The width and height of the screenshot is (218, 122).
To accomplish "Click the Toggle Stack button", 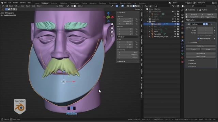I will click(208, 17).
